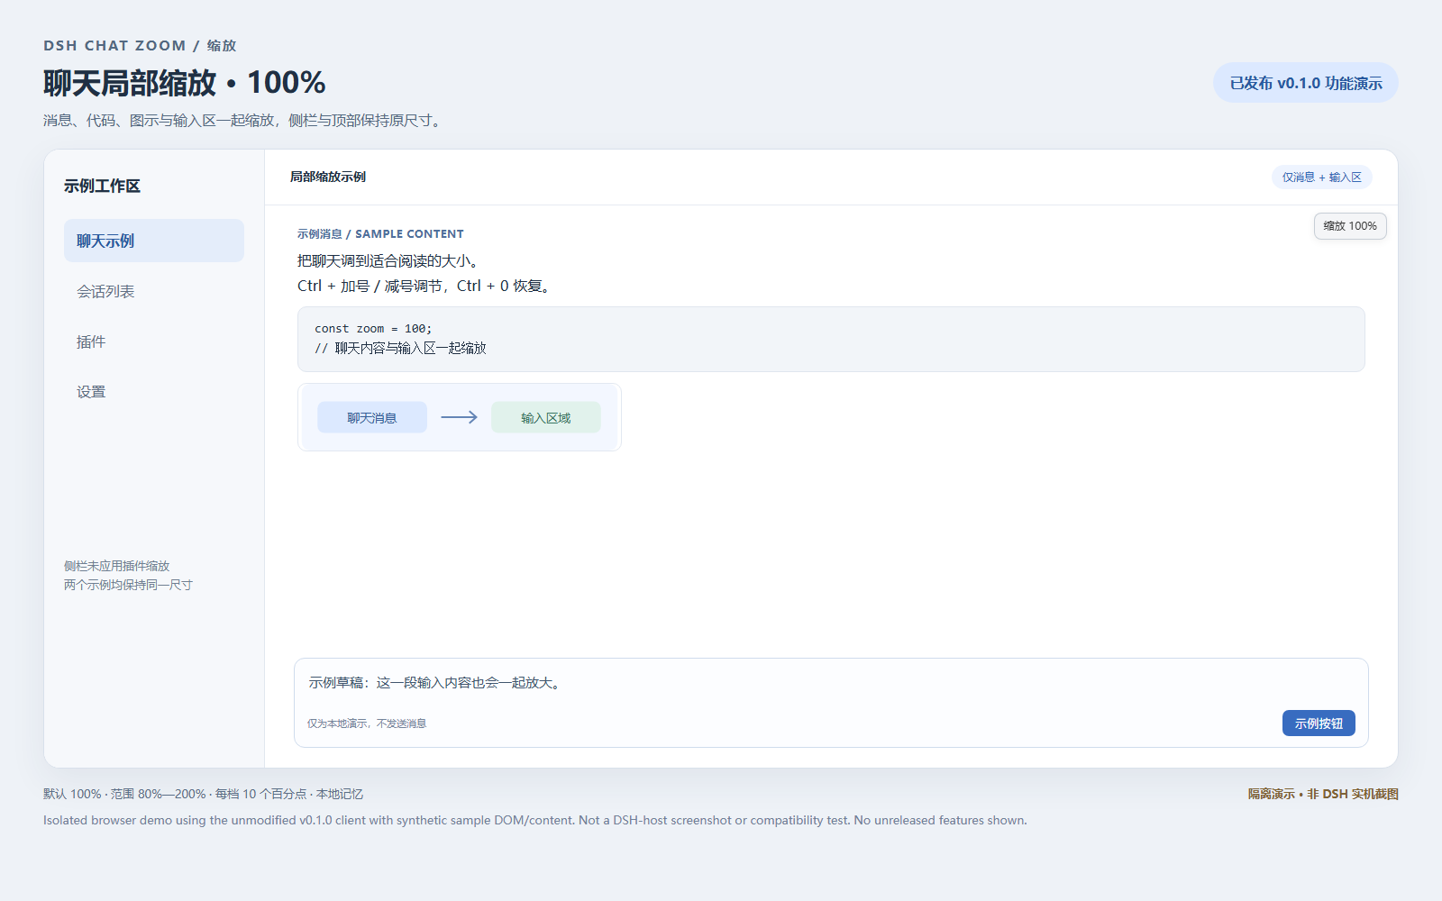Click the 示例消息 / SAMPLE CONTENT label
Screen dimensions: 1442x901
(380, 233)
